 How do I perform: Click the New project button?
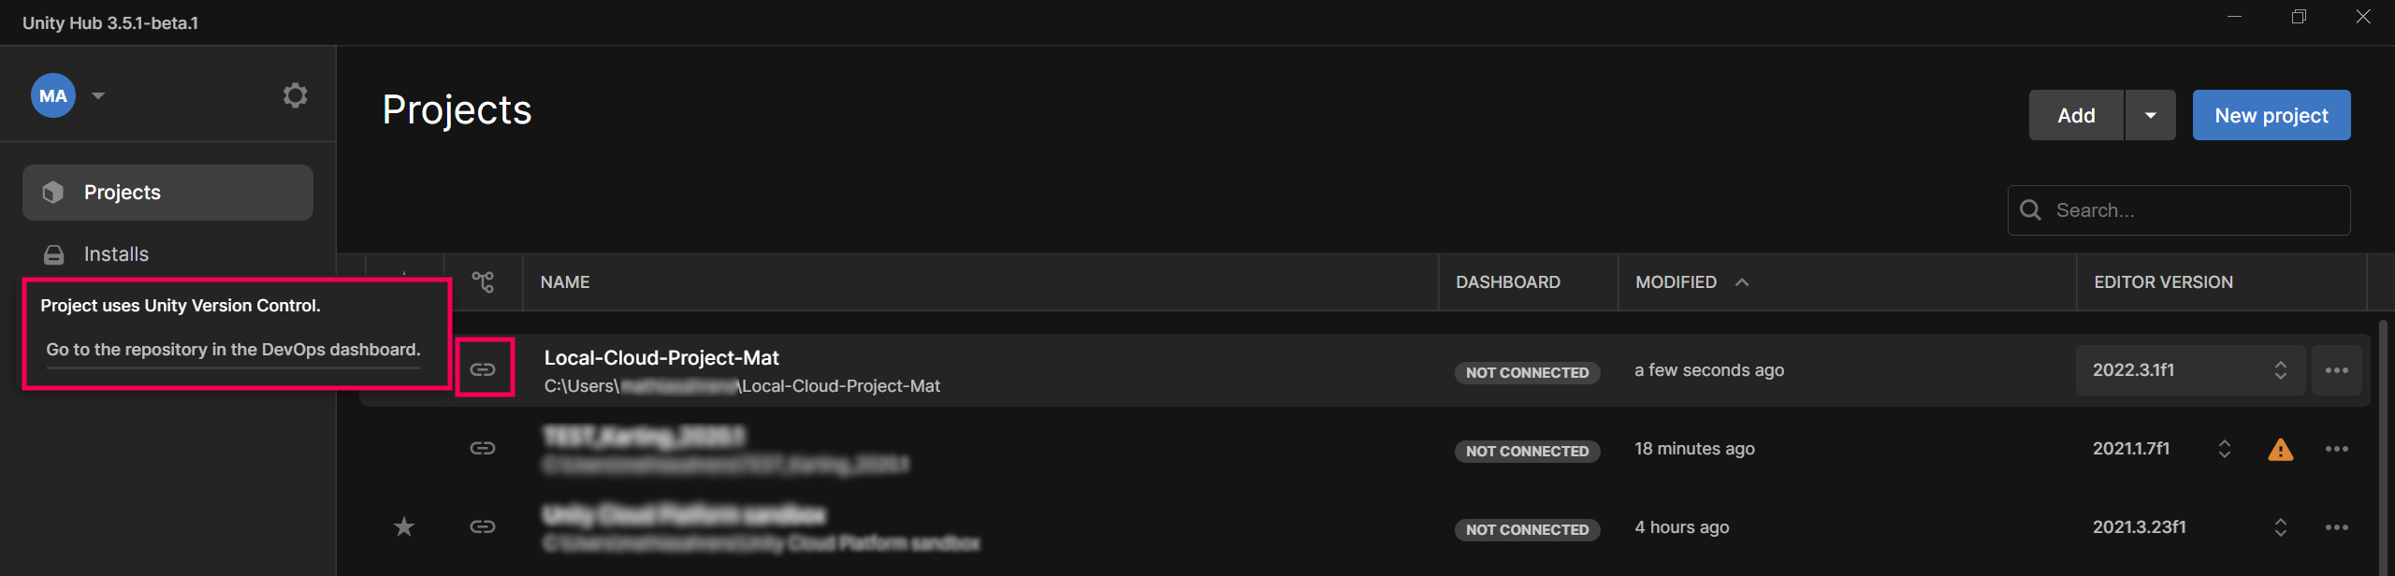coord(2271,115)
